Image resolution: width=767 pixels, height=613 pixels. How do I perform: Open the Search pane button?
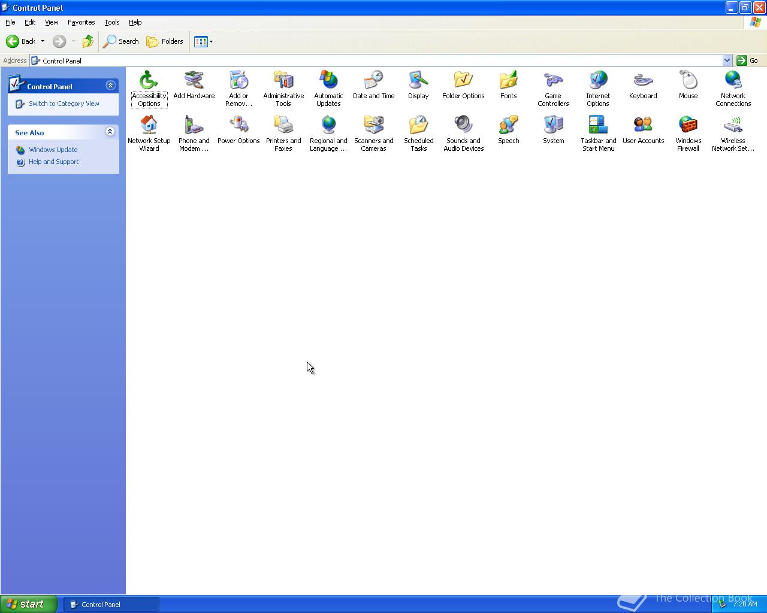click(x=121, y=41)
